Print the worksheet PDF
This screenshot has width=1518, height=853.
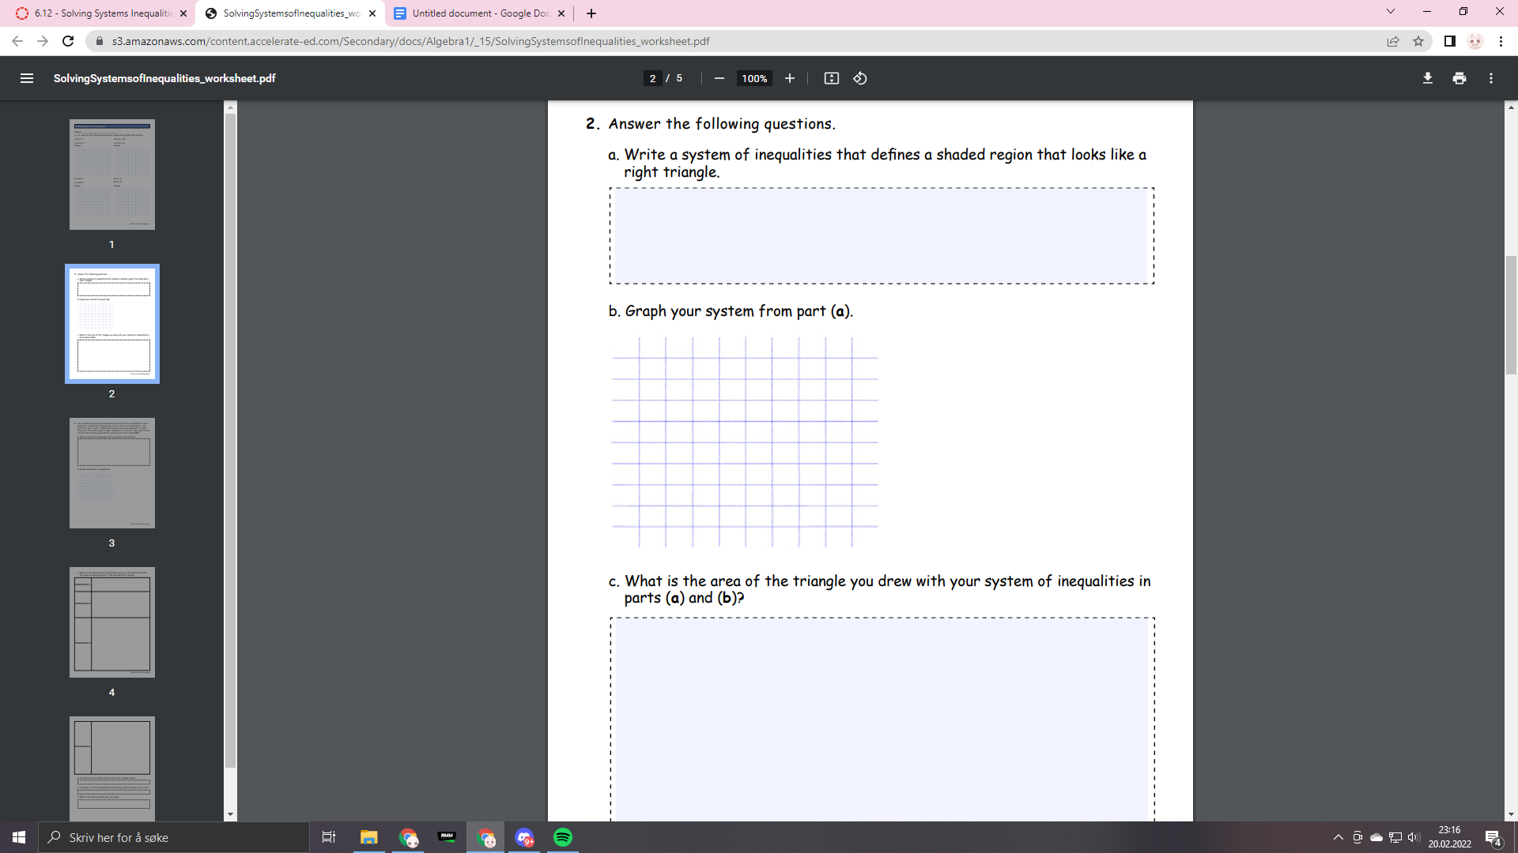pyautogui.click(x=1459, y=78)
